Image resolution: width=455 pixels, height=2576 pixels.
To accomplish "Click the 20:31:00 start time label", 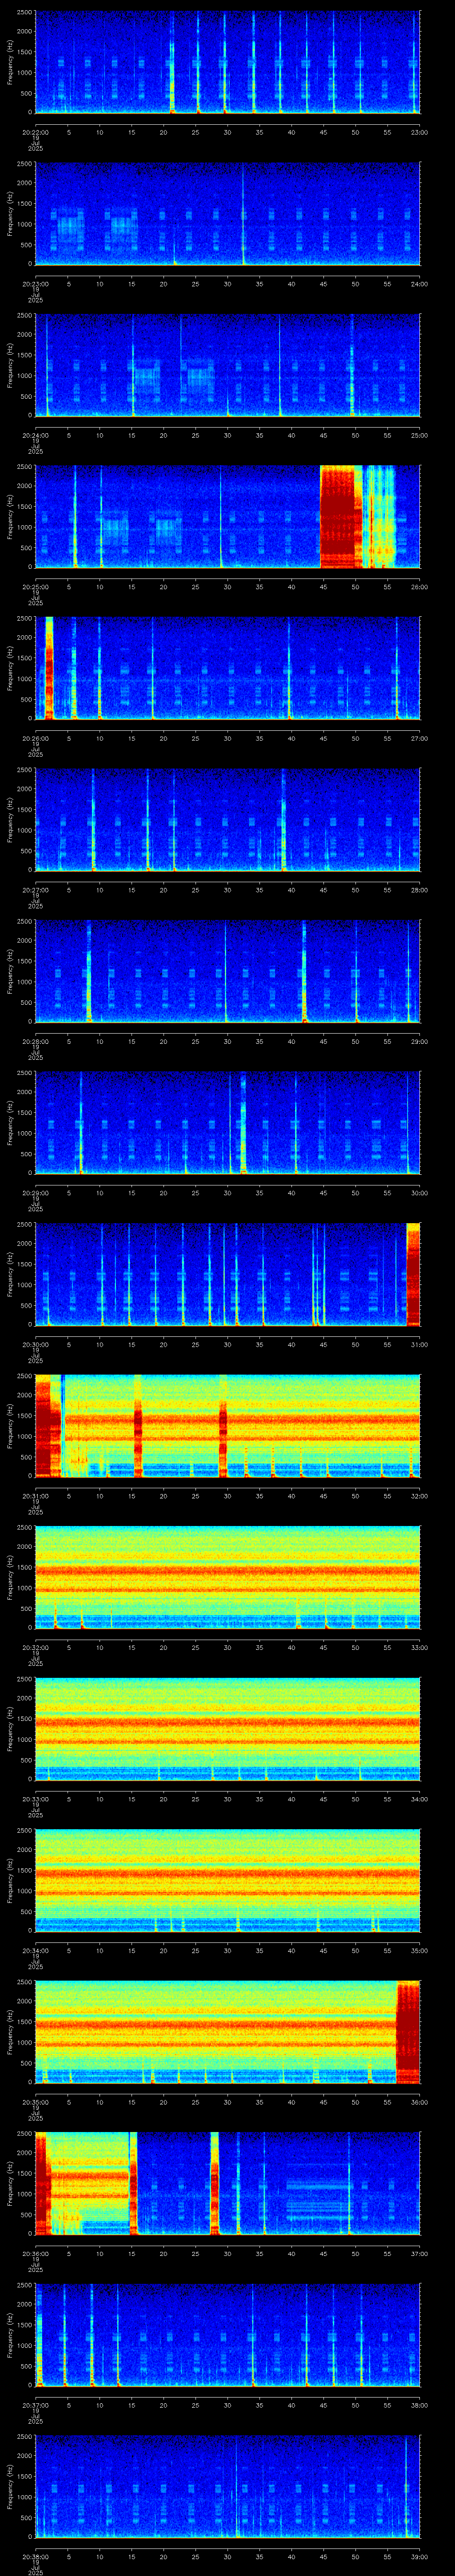I will pos(35,1496).
